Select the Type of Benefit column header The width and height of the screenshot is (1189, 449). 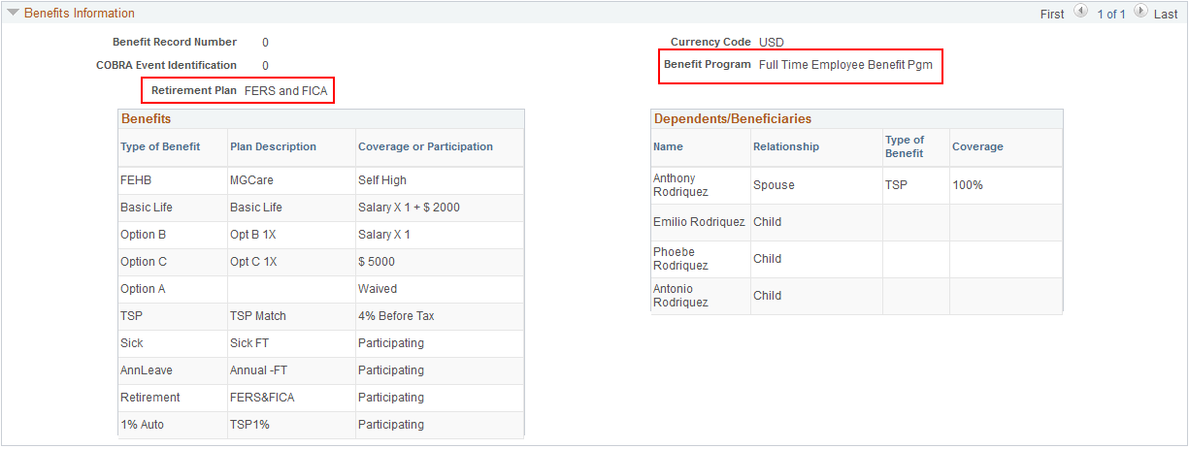click(160, 146)
